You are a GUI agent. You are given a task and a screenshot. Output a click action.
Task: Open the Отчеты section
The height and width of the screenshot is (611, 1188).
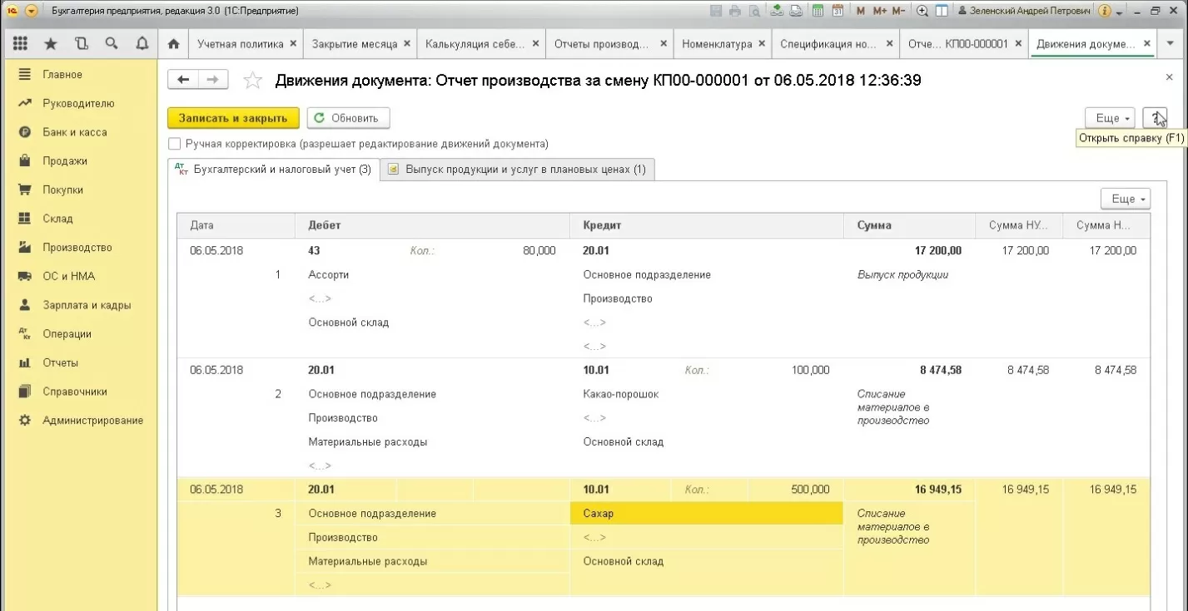pyautogui.click(x=60, y=362)
